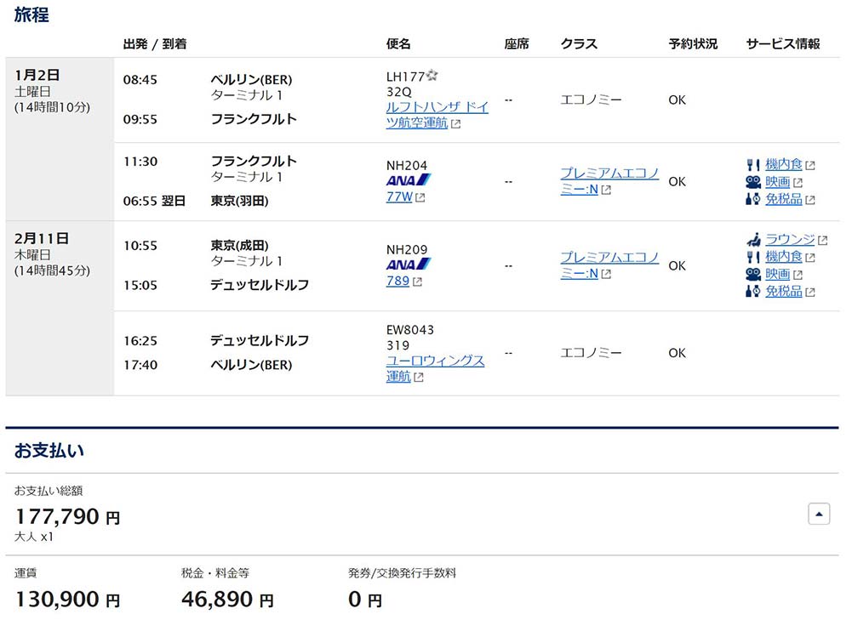Click the external-link icon after 789
Screen dimensions: 852x620
[417, 282]
